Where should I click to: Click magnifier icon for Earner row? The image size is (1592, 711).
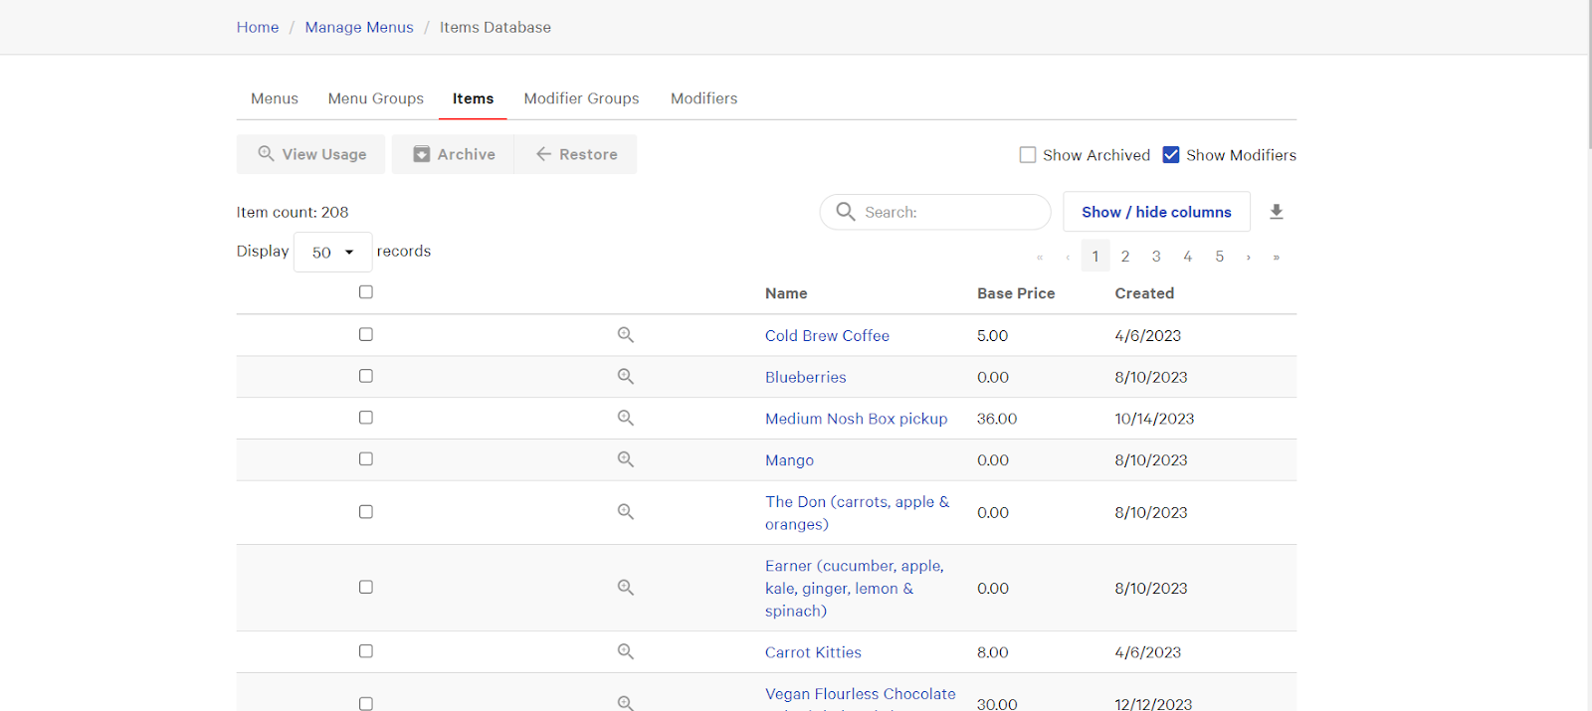click(x=625, y=588)
